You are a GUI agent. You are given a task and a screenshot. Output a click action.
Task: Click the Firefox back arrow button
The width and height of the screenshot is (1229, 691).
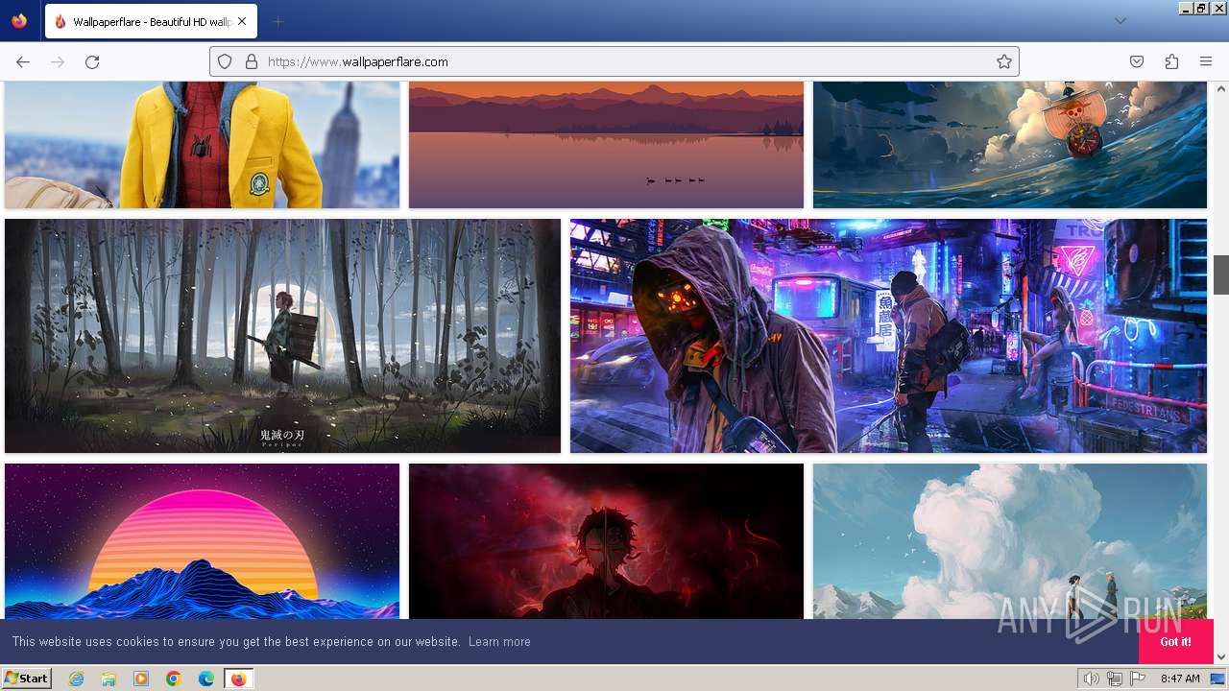pos(23,61)
